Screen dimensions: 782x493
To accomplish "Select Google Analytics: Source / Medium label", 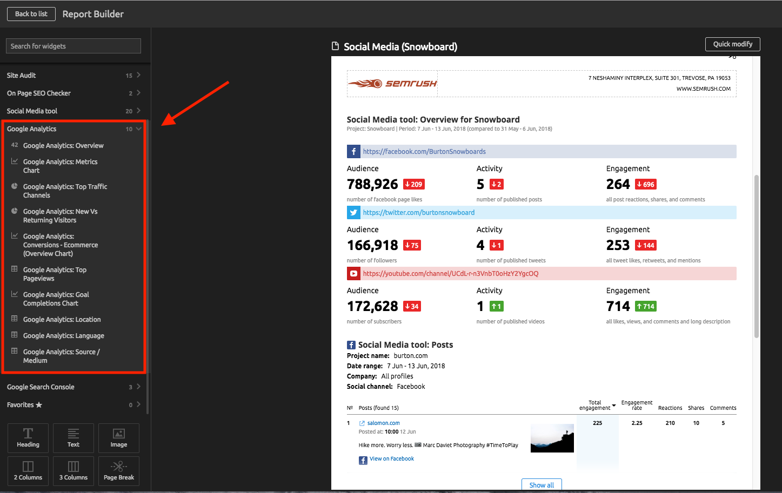I will pos(62,356).
